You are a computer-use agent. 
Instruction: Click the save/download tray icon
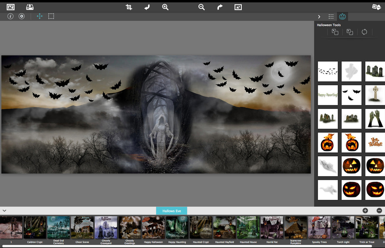pos(30,7)
